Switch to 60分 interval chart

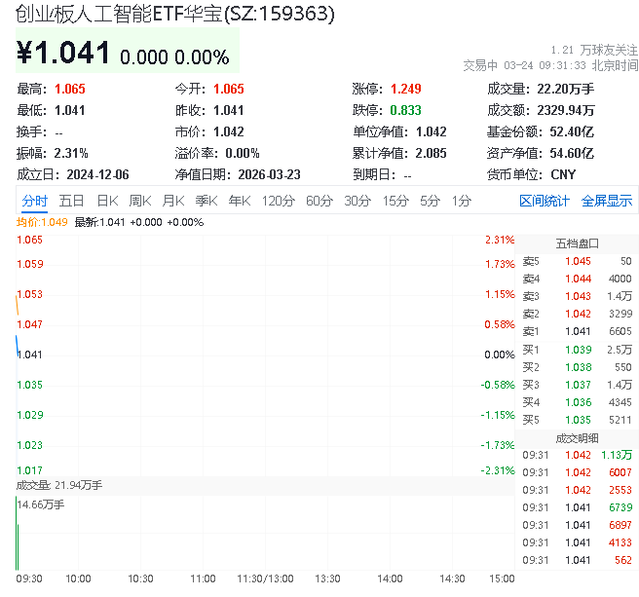319,201
